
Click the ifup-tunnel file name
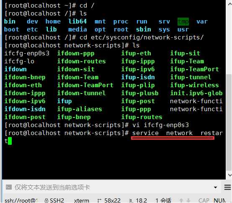point(191,77)
